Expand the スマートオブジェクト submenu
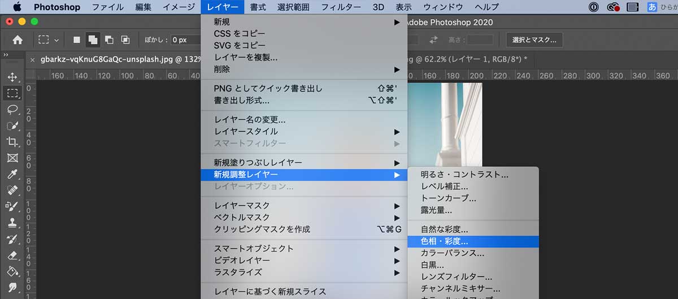 click(304, 249)
